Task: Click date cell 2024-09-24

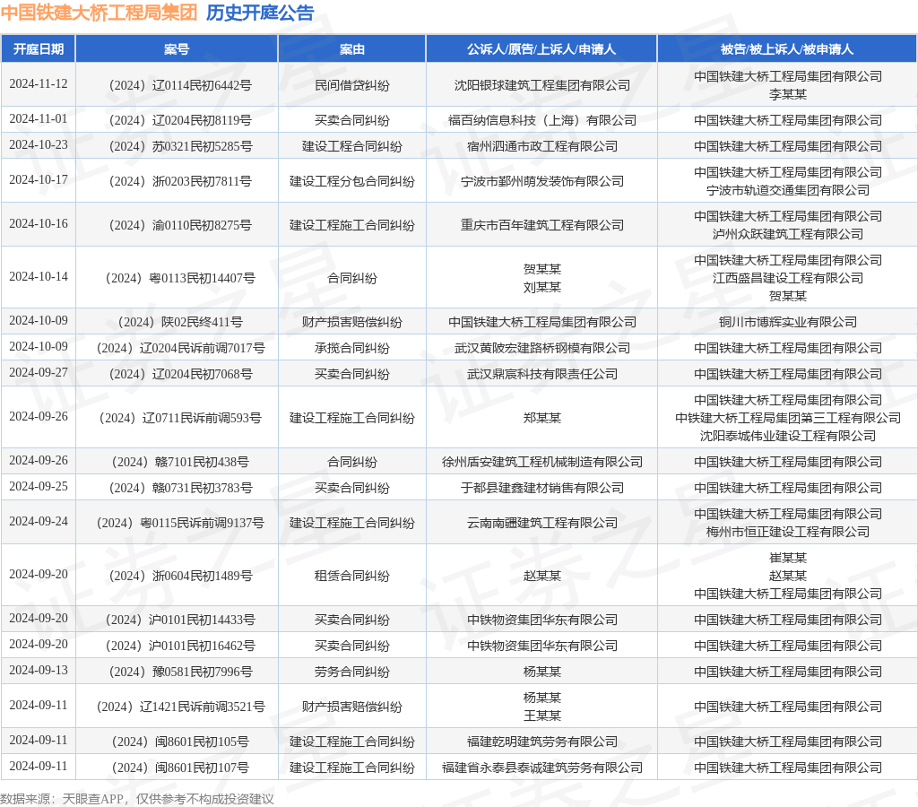Action: pyautogui.click(x=38, y=521)
